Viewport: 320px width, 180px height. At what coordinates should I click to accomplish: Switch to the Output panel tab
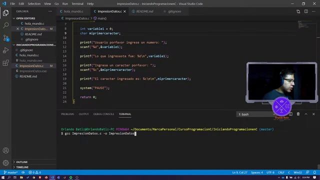83,114
